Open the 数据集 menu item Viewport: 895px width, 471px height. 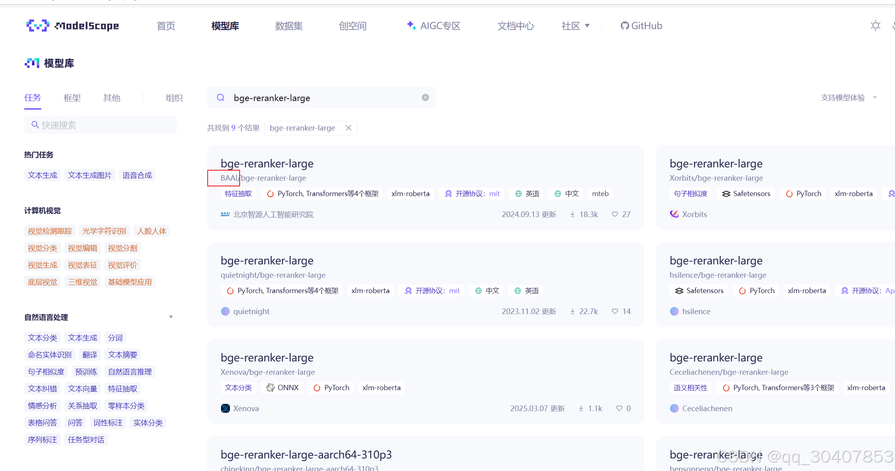(288, 25)
